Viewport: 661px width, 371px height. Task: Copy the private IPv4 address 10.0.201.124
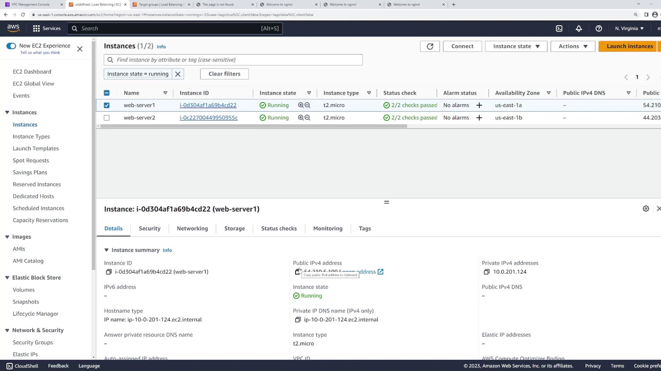pyautogui.click(x=486, y=272)
